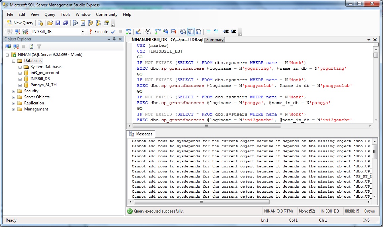Toggle Results to Grid mode
This screenshot has height=227, width=383.
pyautogui.click(x=191, y=32)
